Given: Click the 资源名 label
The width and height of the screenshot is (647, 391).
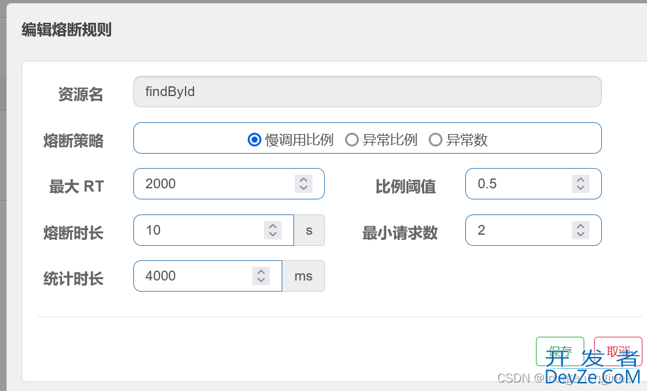Looking at the screenshot, I should pos(80,95).
